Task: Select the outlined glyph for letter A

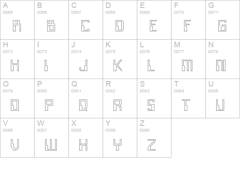Action: pyautogui.click(x=17, y=26)
